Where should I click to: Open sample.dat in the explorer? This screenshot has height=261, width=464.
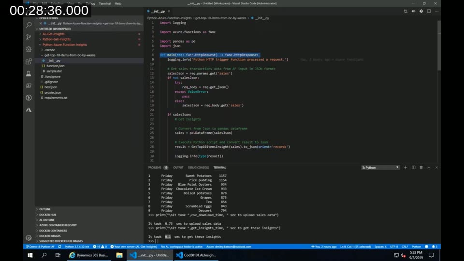pos(54,72)
